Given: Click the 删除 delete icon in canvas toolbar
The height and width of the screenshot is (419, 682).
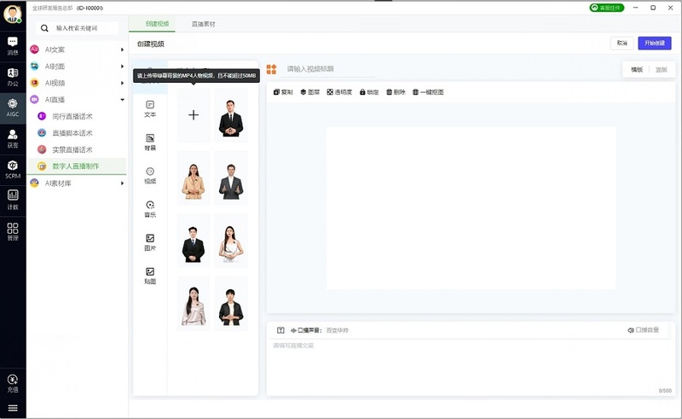Looking at the screenshot, I should coord(396,92).
